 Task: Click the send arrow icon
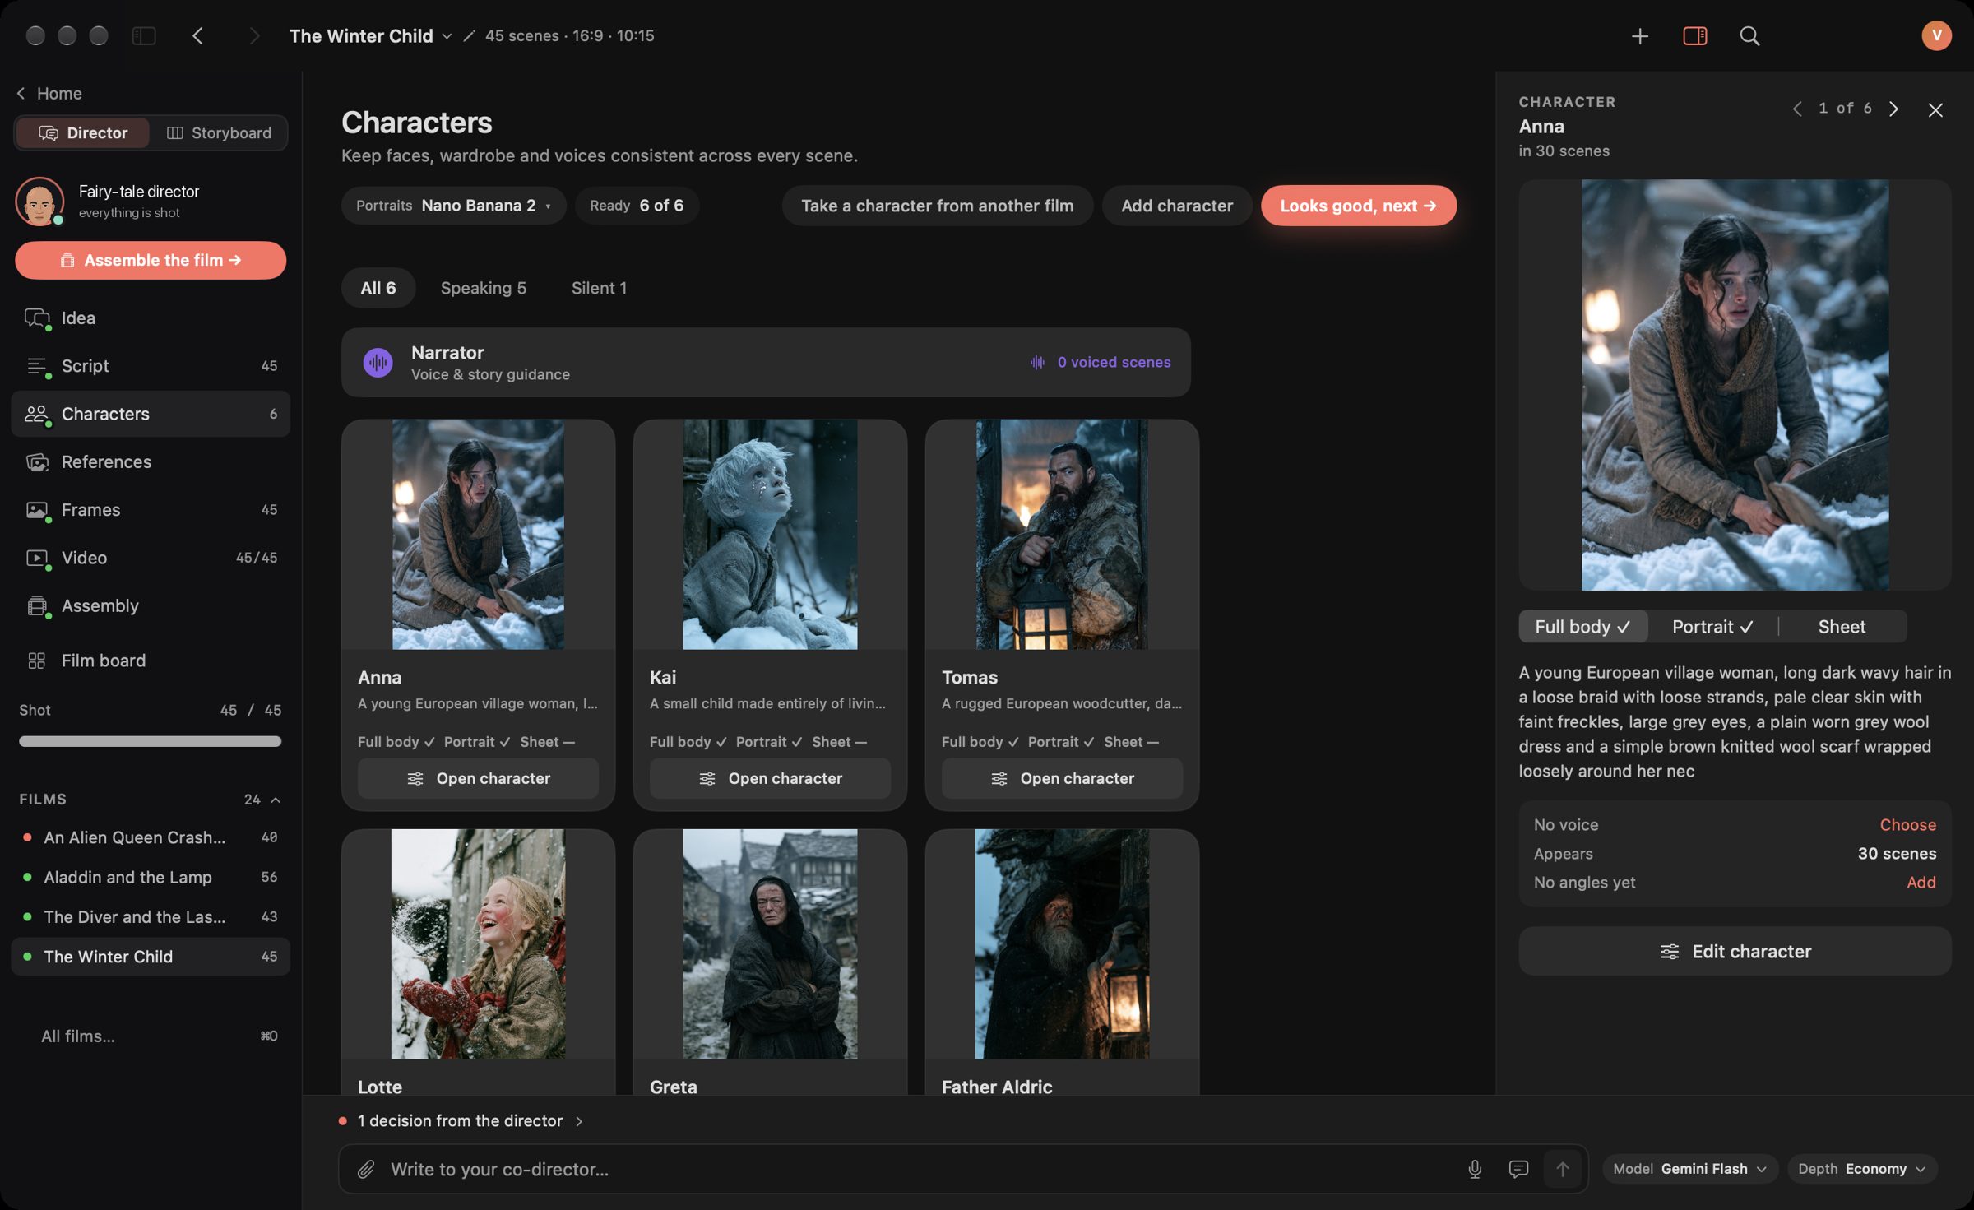pos(1563,1169)
